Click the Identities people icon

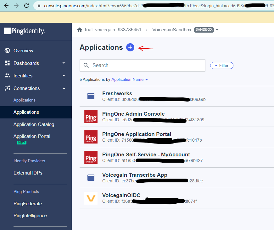7,76
